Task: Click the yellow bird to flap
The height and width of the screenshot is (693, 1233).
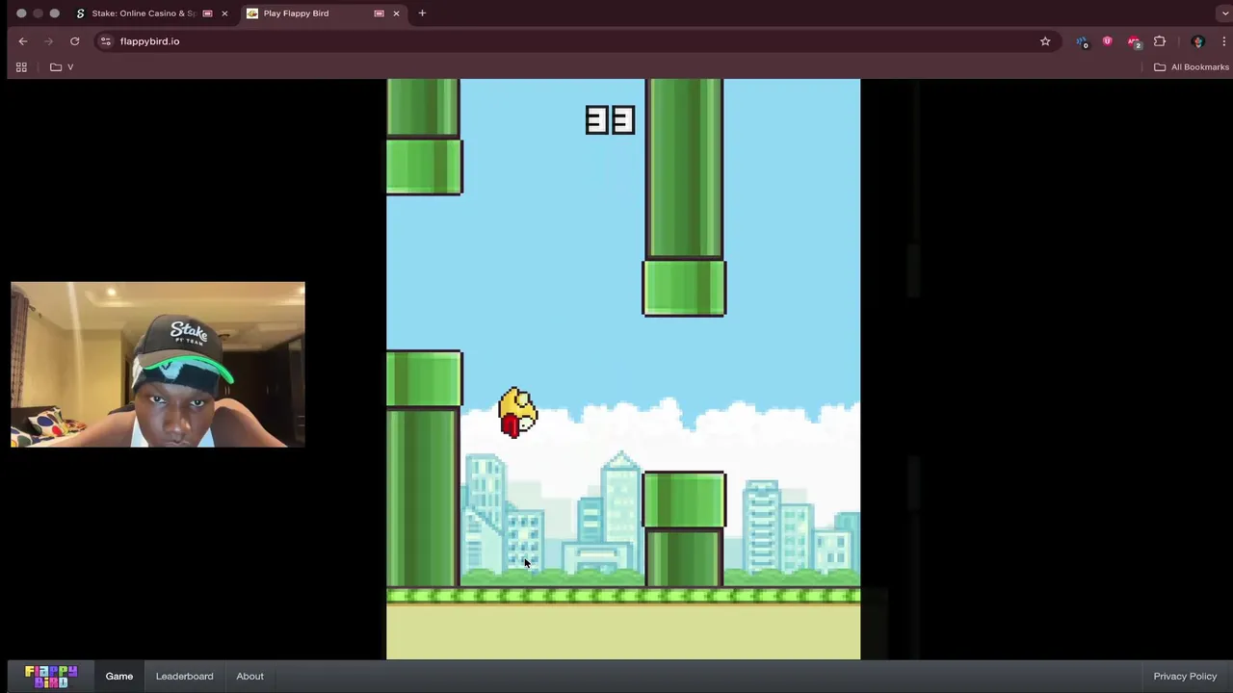Action: (518, 413)
